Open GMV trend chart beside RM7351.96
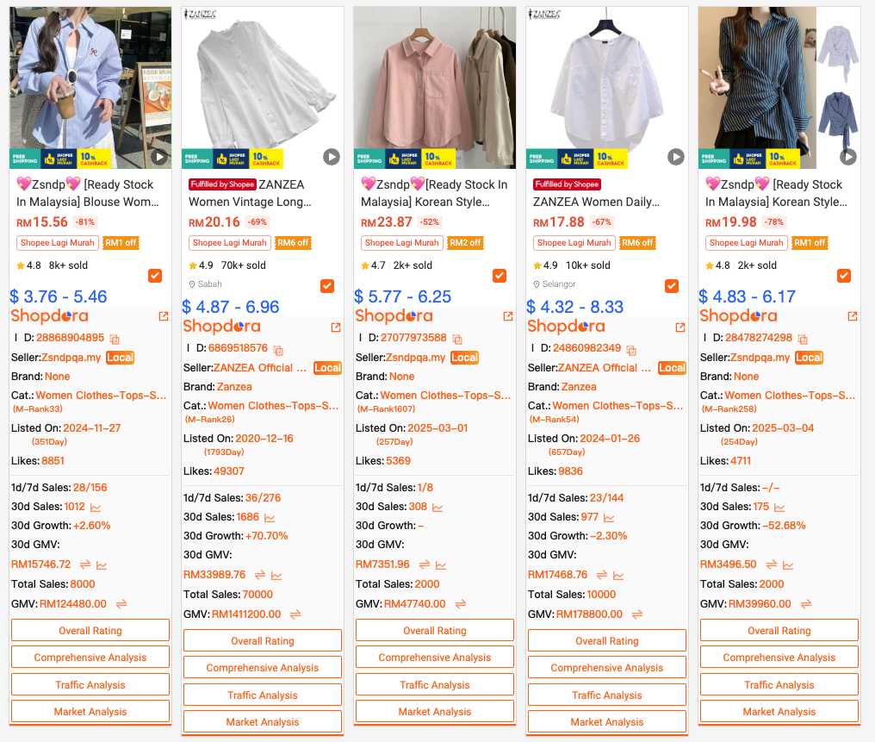The image size is (875, 742). [441, 565]
